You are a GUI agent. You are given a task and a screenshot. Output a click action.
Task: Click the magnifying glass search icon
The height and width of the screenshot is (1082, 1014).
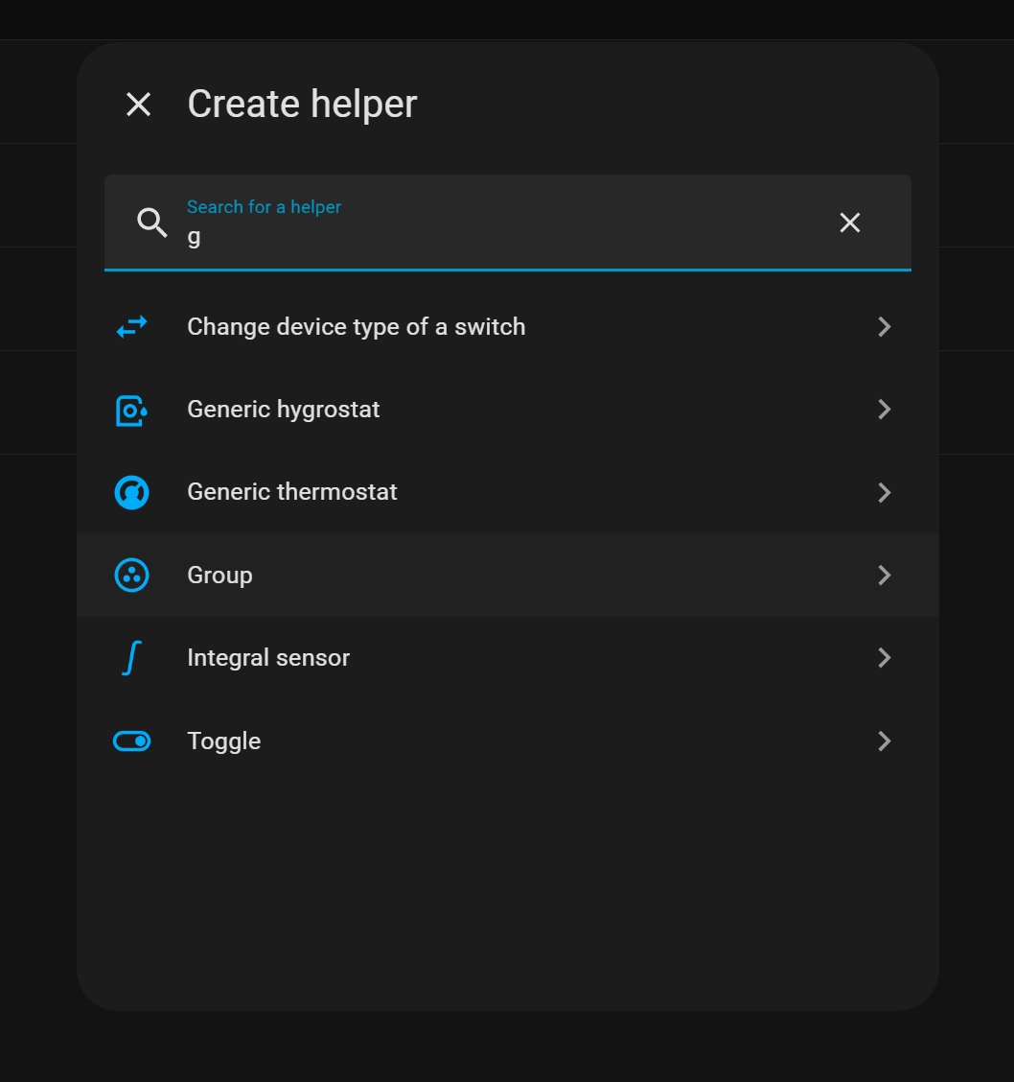tap(152, 223)
